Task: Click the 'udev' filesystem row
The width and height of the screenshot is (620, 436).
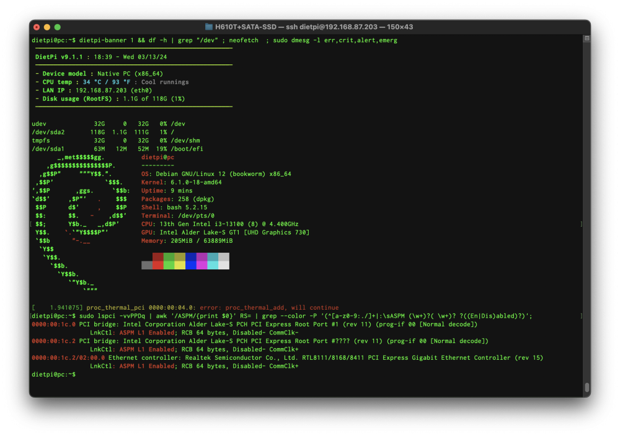Action: click(x=108, y=124)
